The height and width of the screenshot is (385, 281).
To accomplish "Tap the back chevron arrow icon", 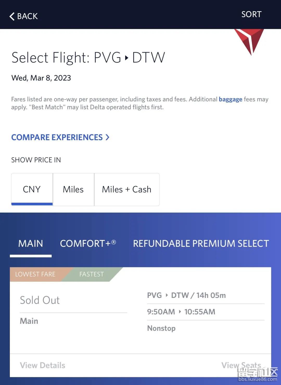I will (x=12, y=16).
